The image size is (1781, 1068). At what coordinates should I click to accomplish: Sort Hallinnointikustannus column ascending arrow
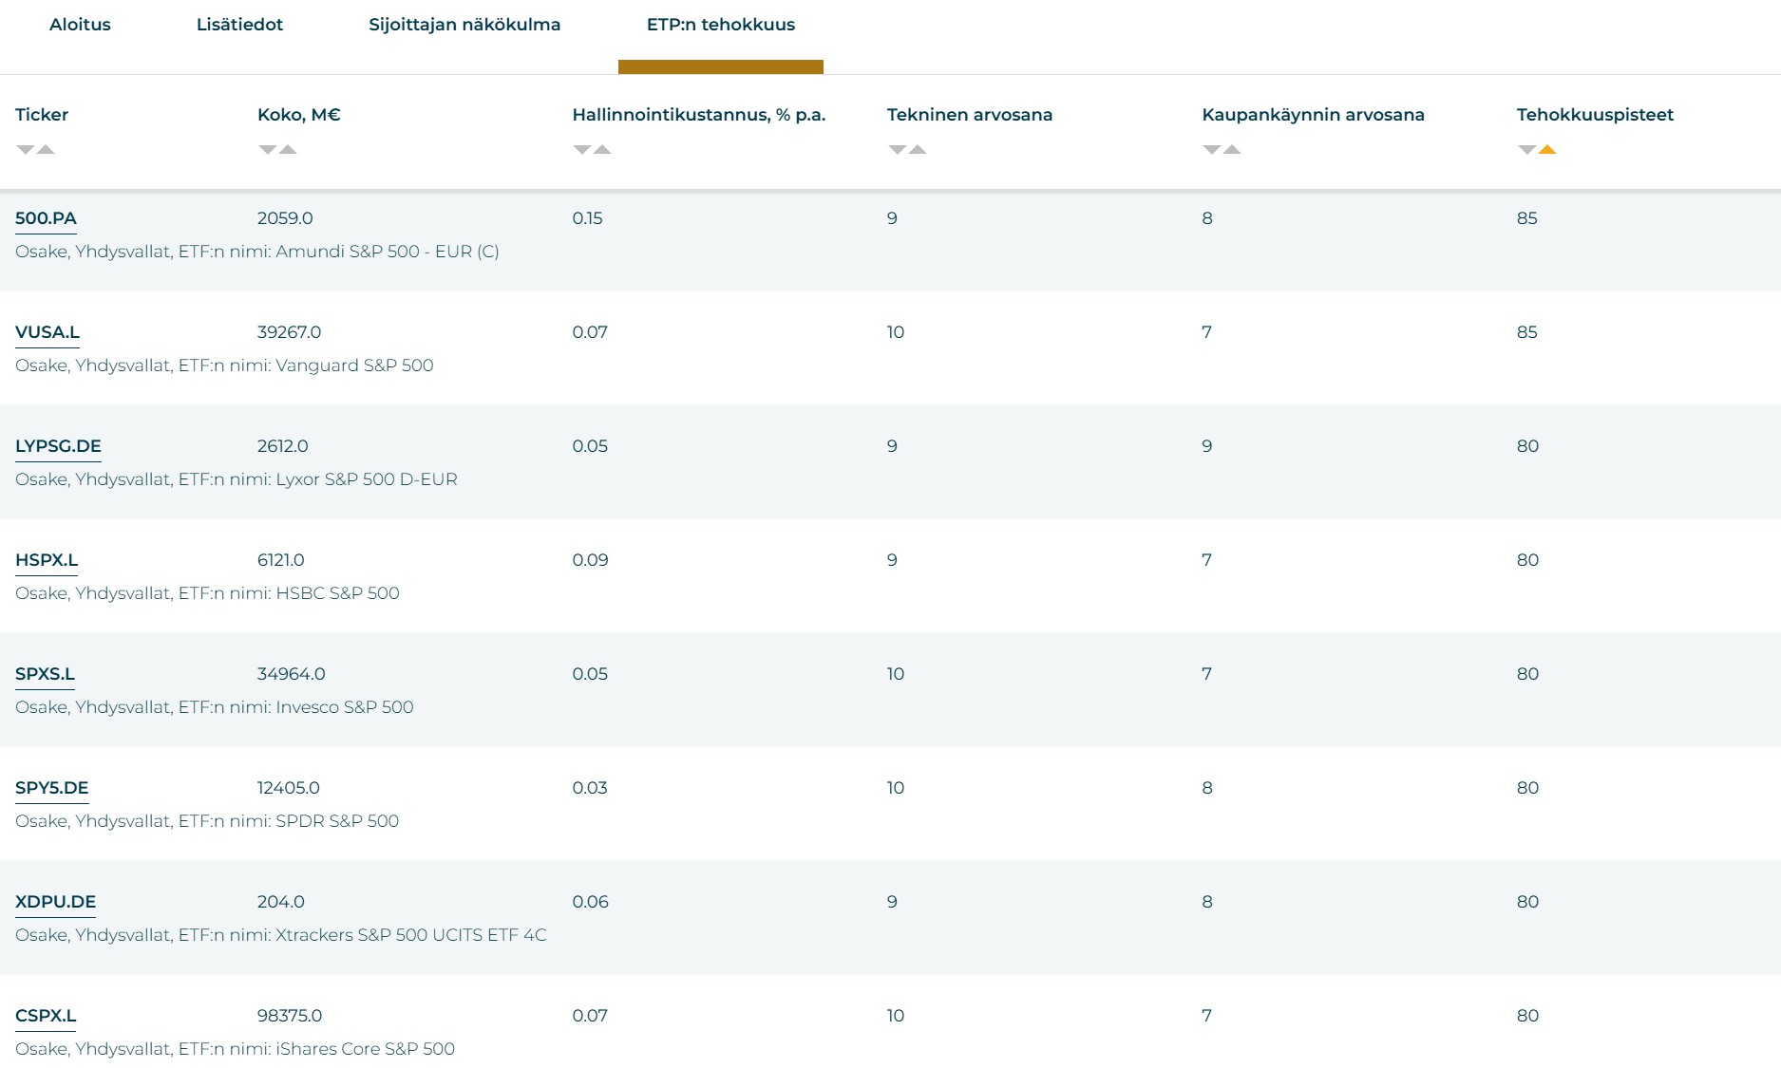[x=602, y=149]
